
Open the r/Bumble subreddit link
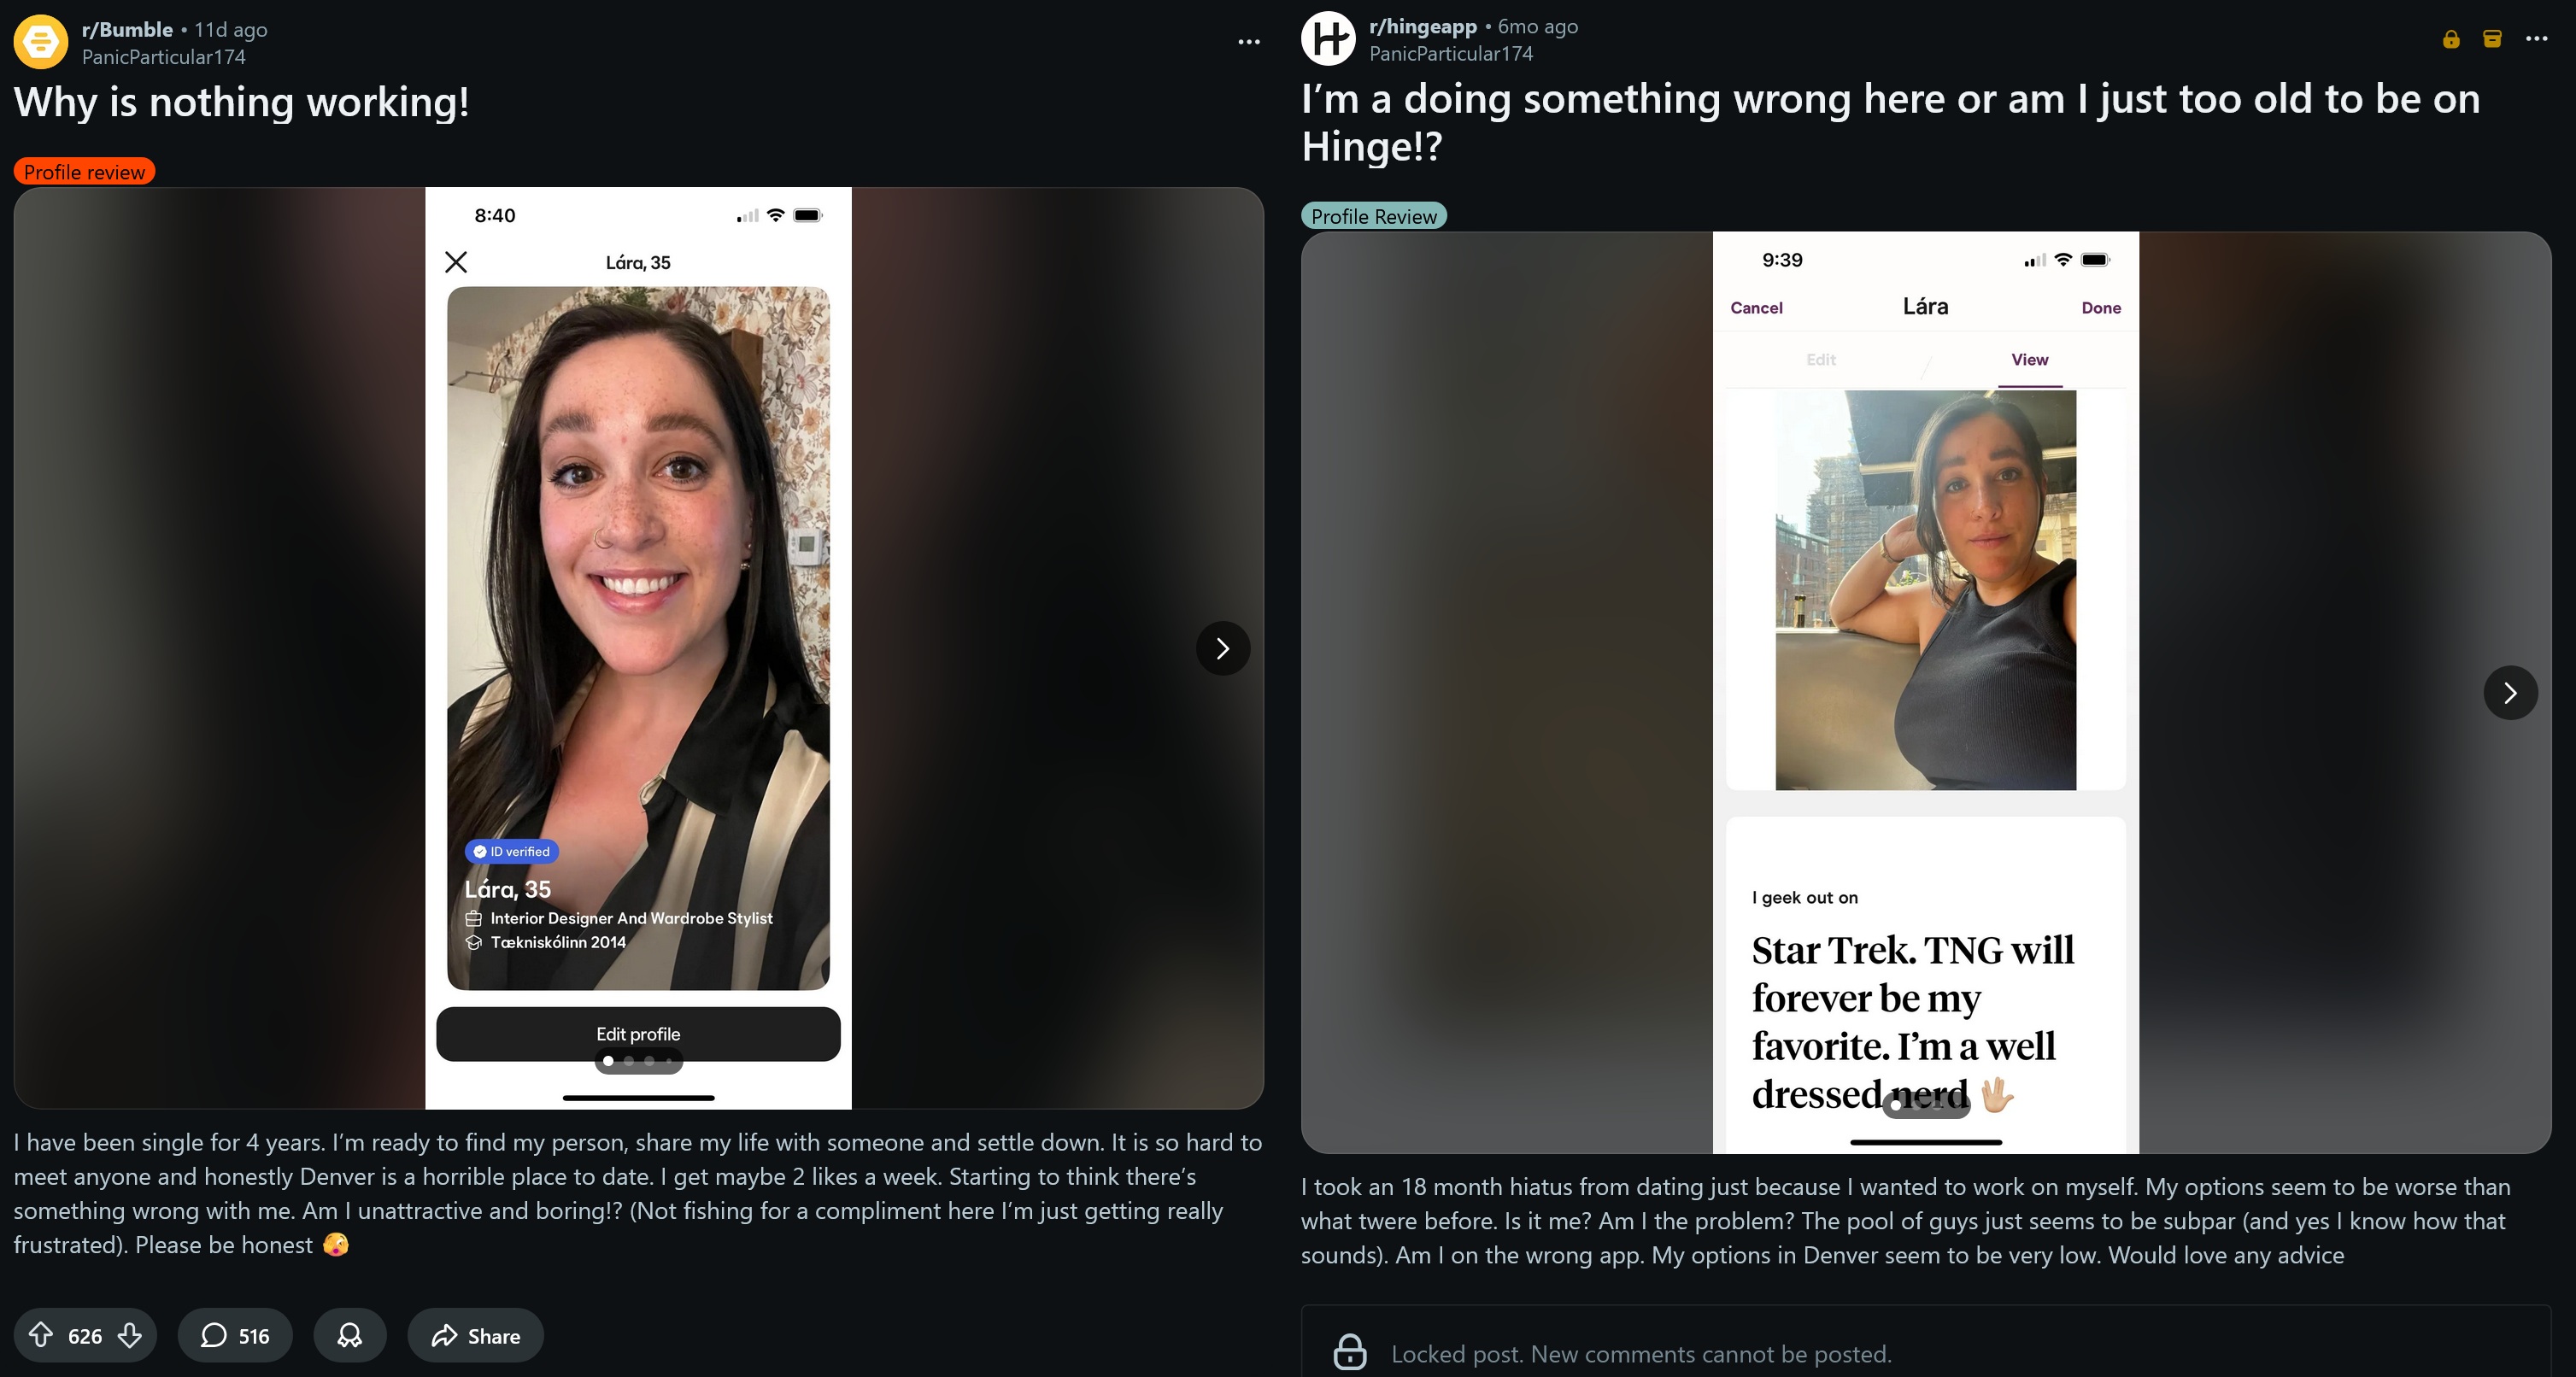pyautogui.click(x=127, y=30)
